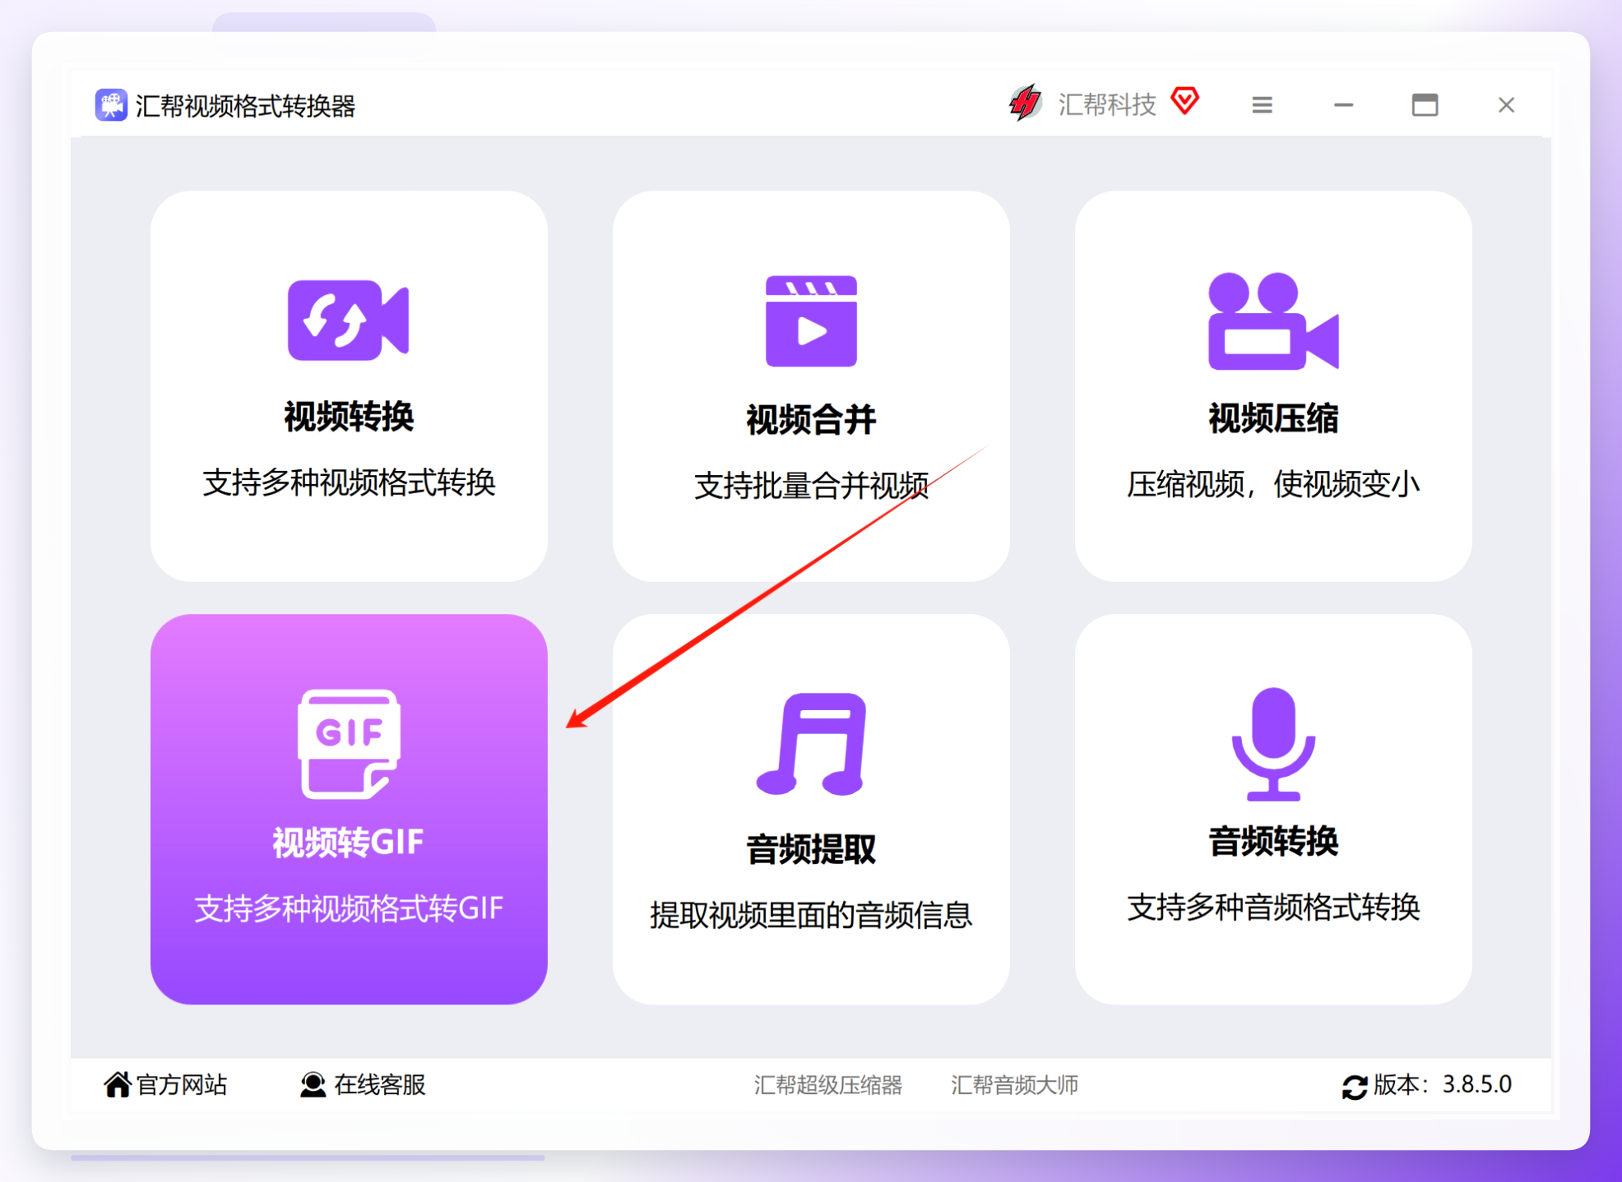Click 支持多种视频格式转换 description
Image resolution: width=1622 pixels, height=1182 pixels.
click(x=349, y=482)
